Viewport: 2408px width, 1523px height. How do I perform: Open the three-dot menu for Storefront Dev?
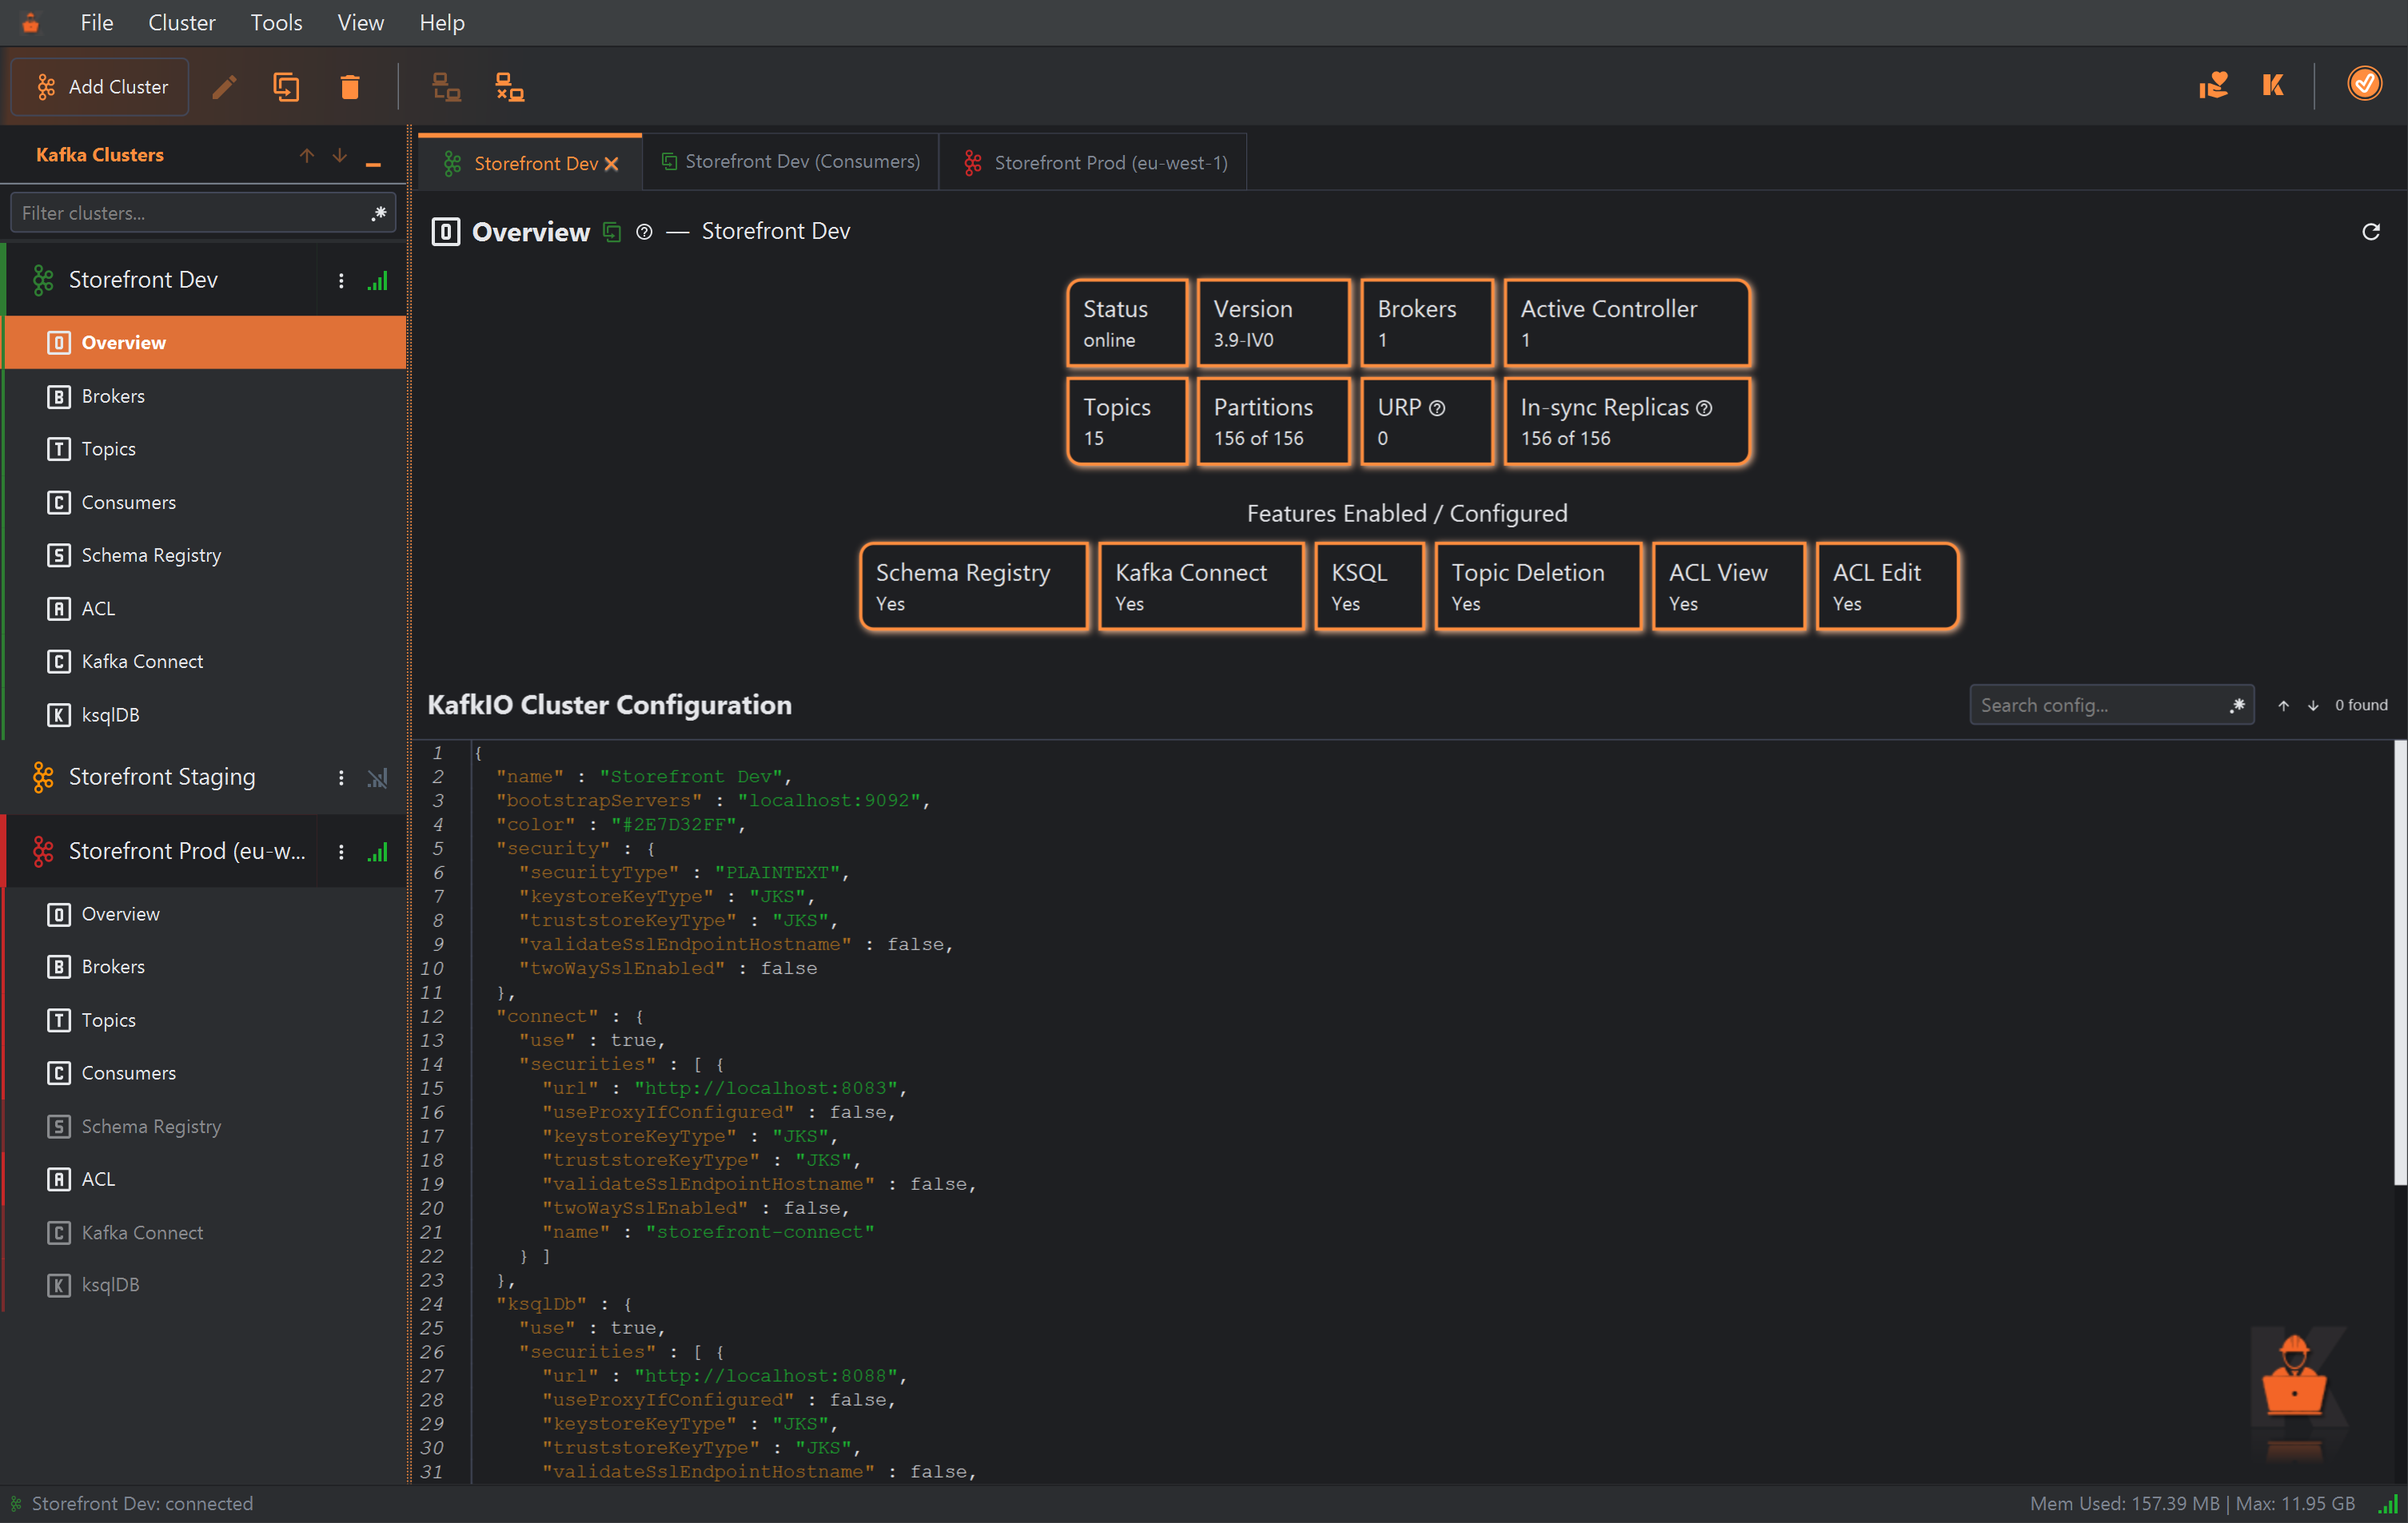(x=341, y=280)
